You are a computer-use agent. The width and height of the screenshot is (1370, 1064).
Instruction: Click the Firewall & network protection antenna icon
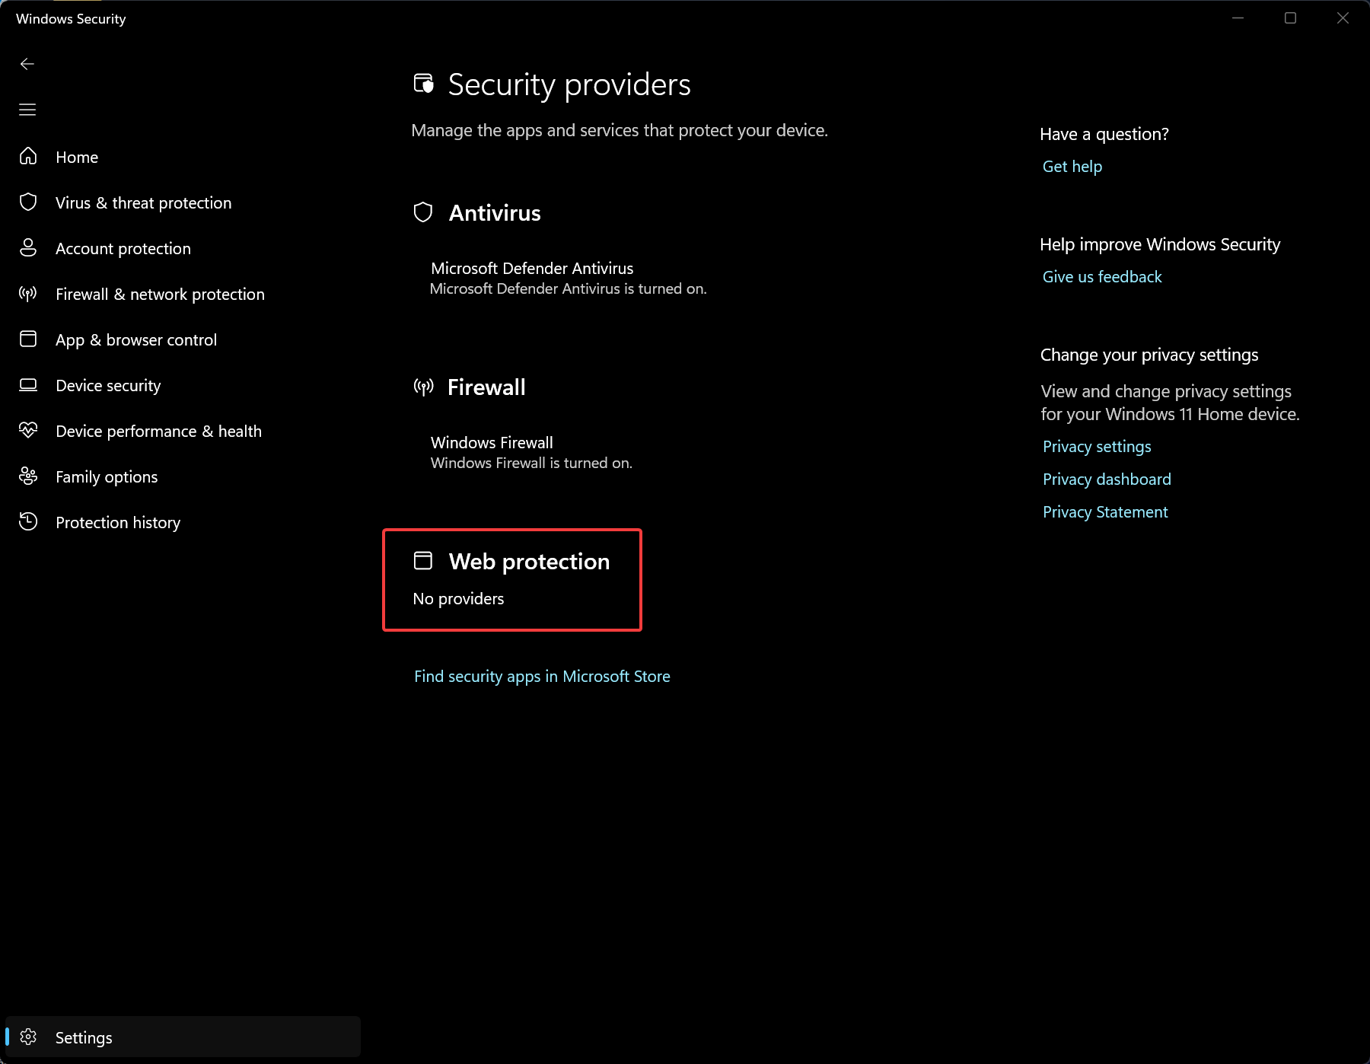coord(28,294)
